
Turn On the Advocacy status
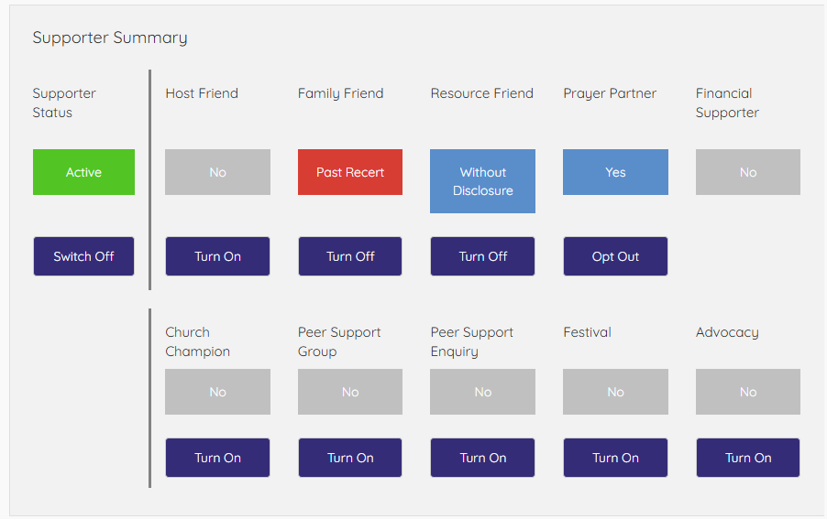coord(748,458)
